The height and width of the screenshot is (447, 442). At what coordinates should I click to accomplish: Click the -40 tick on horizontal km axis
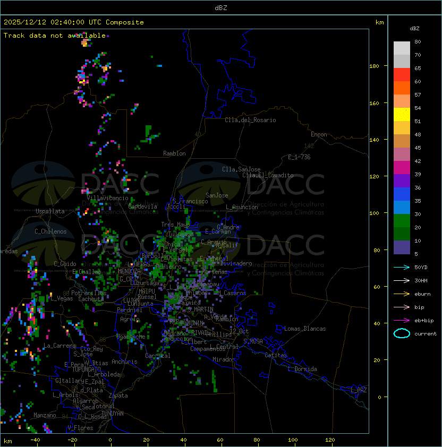(x=35, y=440)
